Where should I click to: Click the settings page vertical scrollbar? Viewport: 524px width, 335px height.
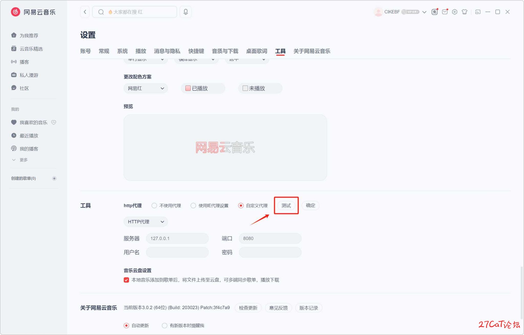click(521, 293)
